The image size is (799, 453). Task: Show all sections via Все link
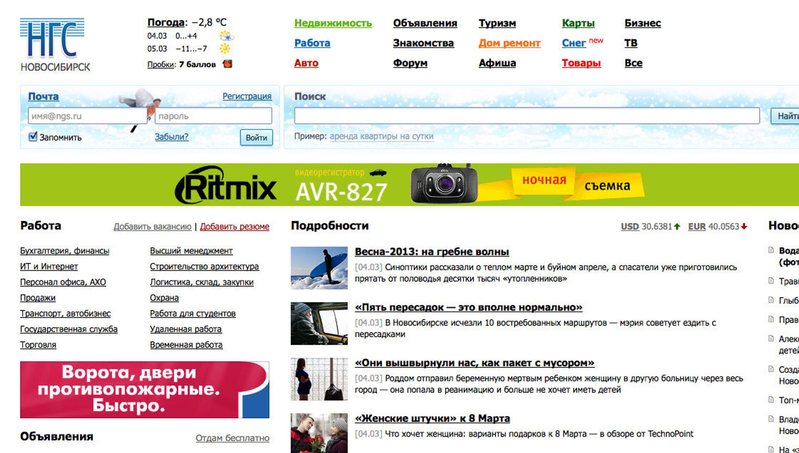tap(633, 63)
